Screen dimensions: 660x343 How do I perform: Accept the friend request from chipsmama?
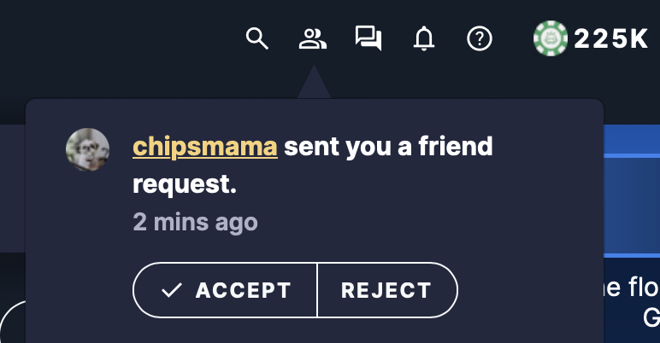point(225,290)
